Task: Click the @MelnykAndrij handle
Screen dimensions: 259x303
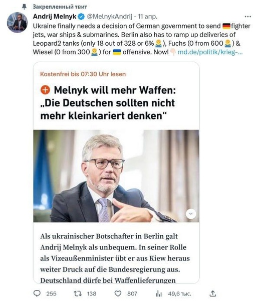Action: (110, 17)
